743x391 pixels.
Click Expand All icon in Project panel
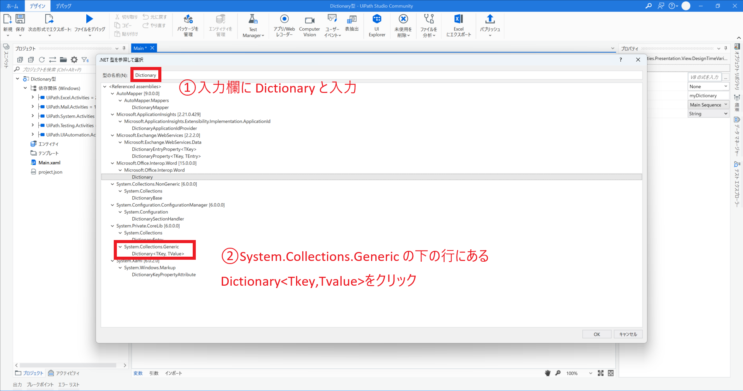coord(20,60)
